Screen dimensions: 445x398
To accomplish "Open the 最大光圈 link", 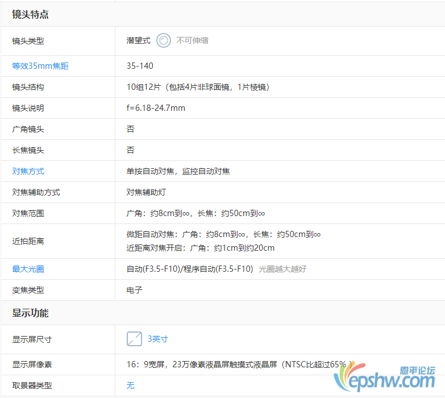I will (x=28, y=269).
